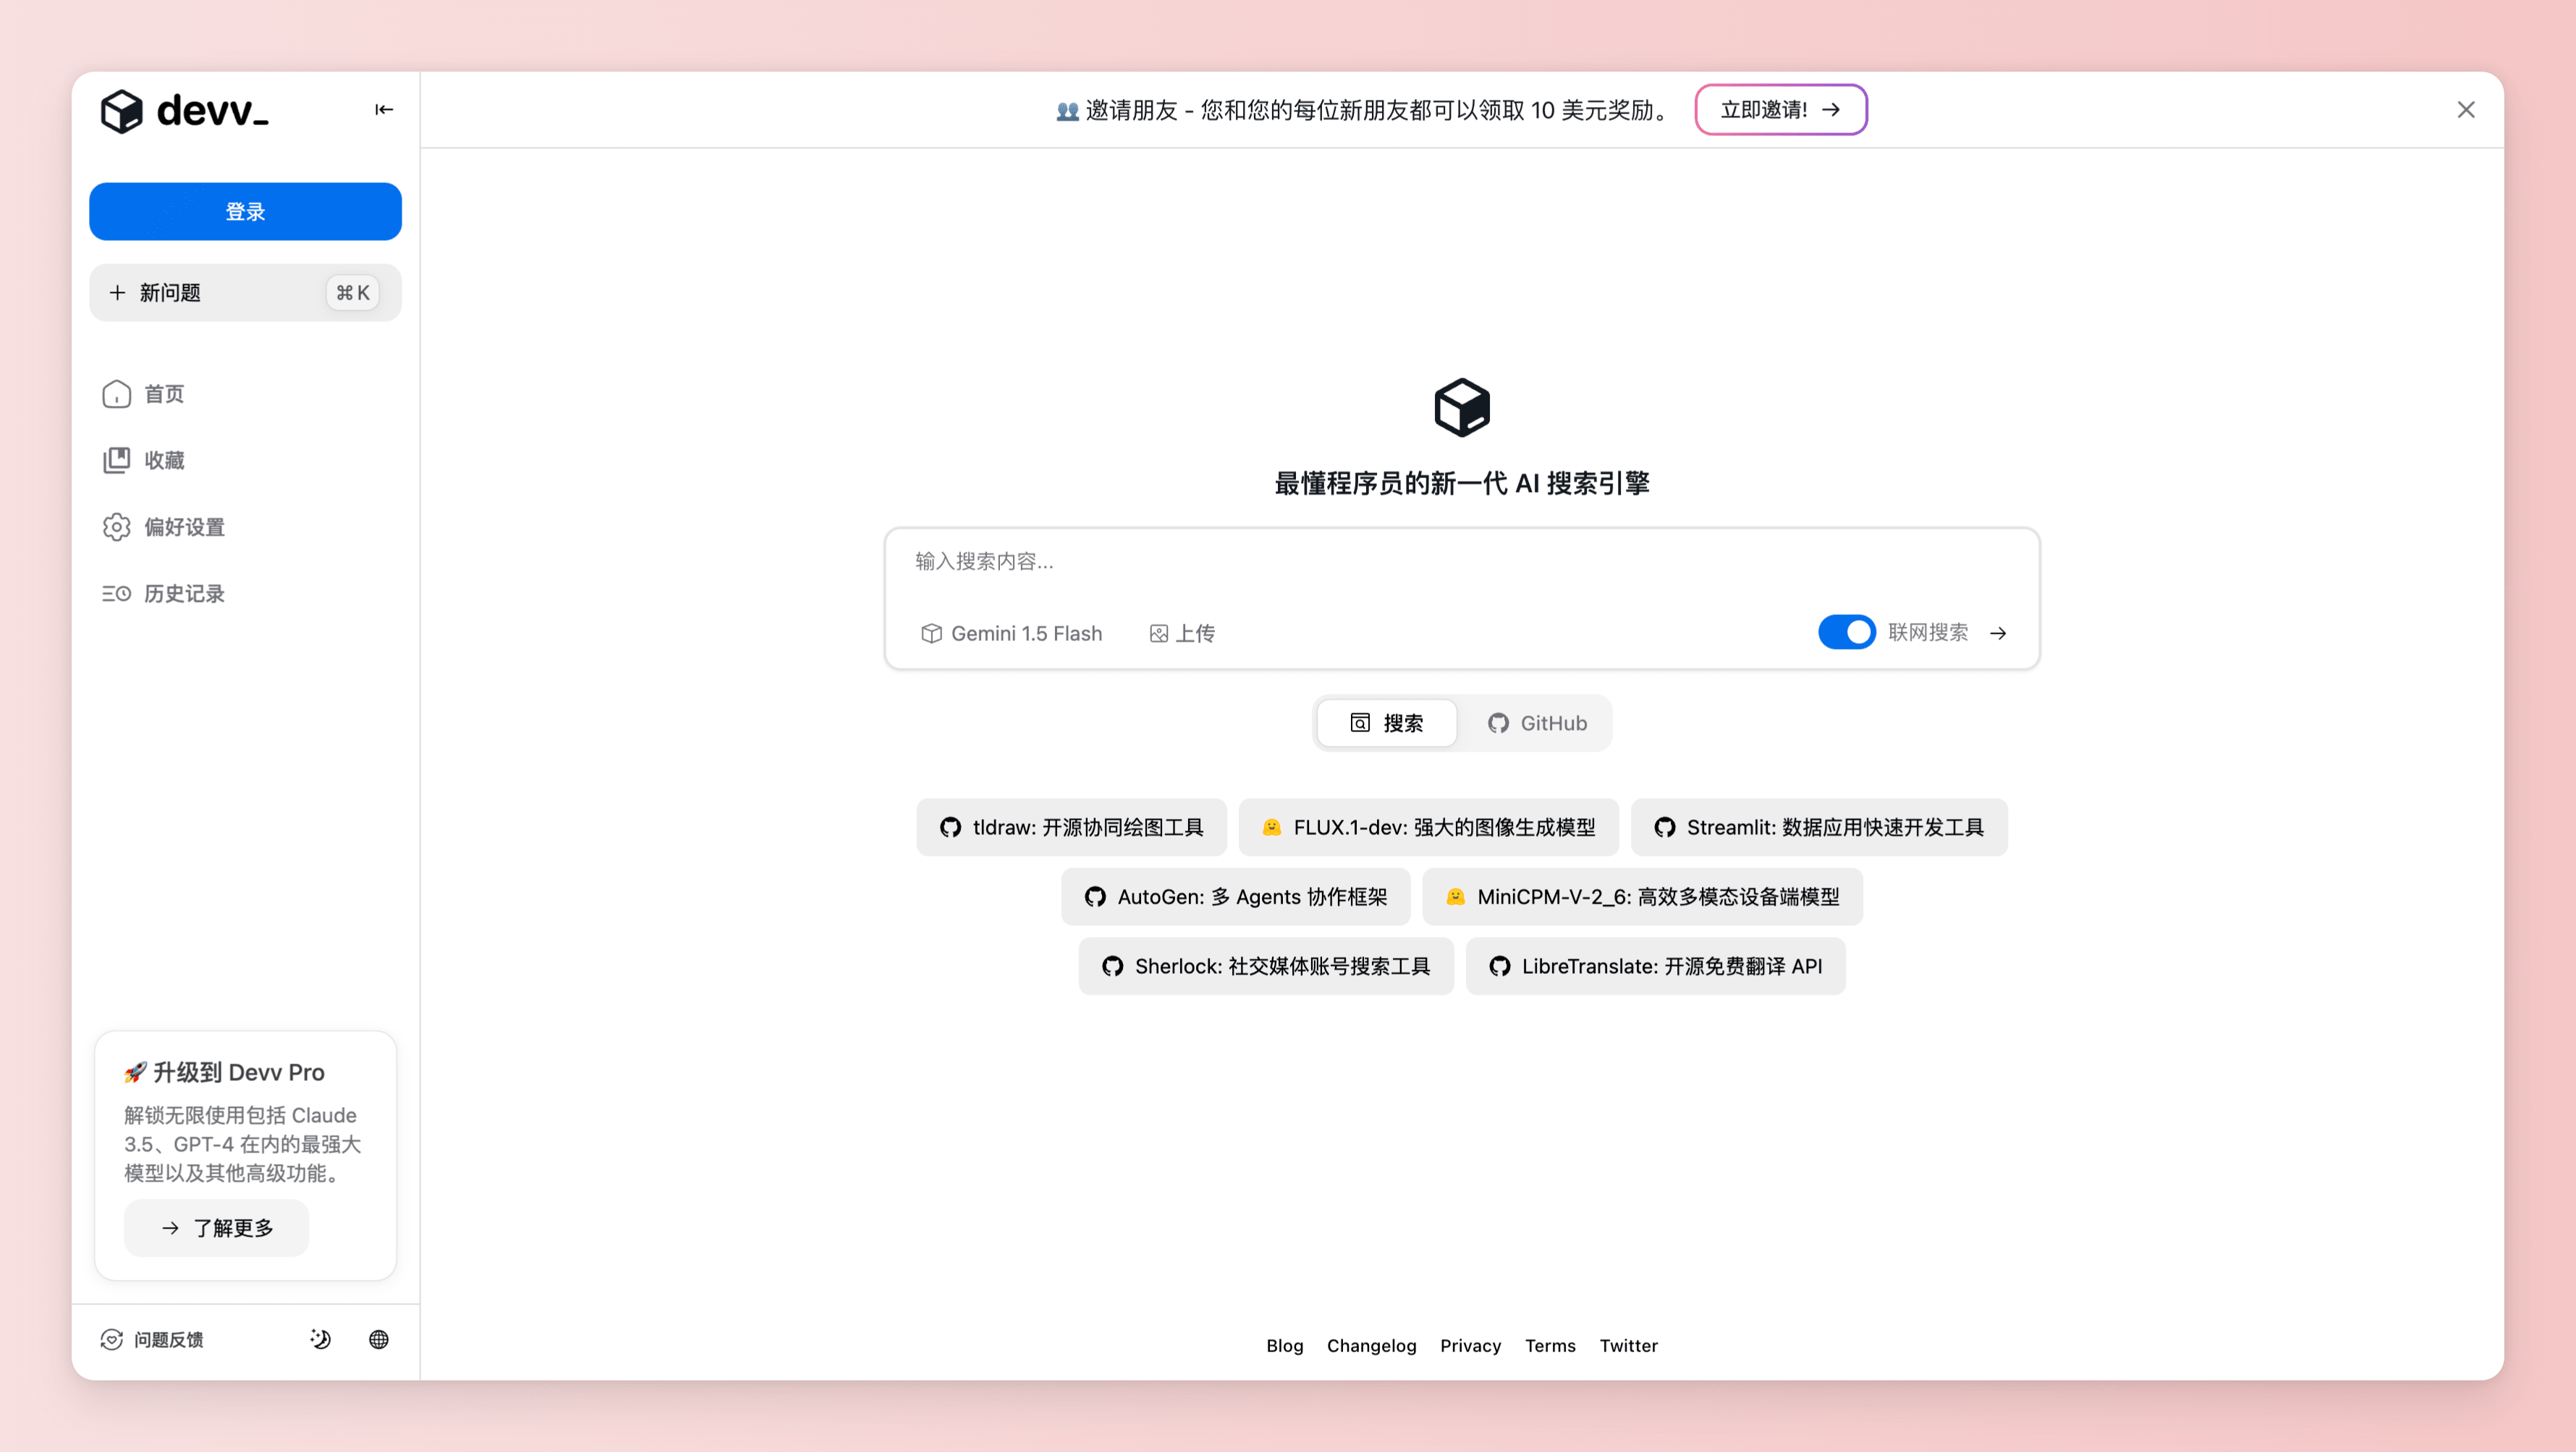The height and width of the screenshot is (1452, 2576).
Task: Open the language globe icon
Action: [378, 1339]
